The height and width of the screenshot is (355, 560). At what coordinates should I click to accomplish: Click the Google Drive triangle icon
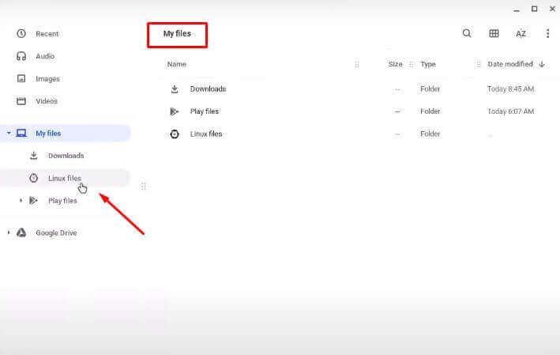tap(21, 232)
